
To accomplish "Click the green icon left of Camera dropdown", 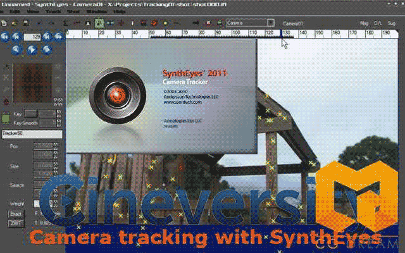I will click(220, 23).
